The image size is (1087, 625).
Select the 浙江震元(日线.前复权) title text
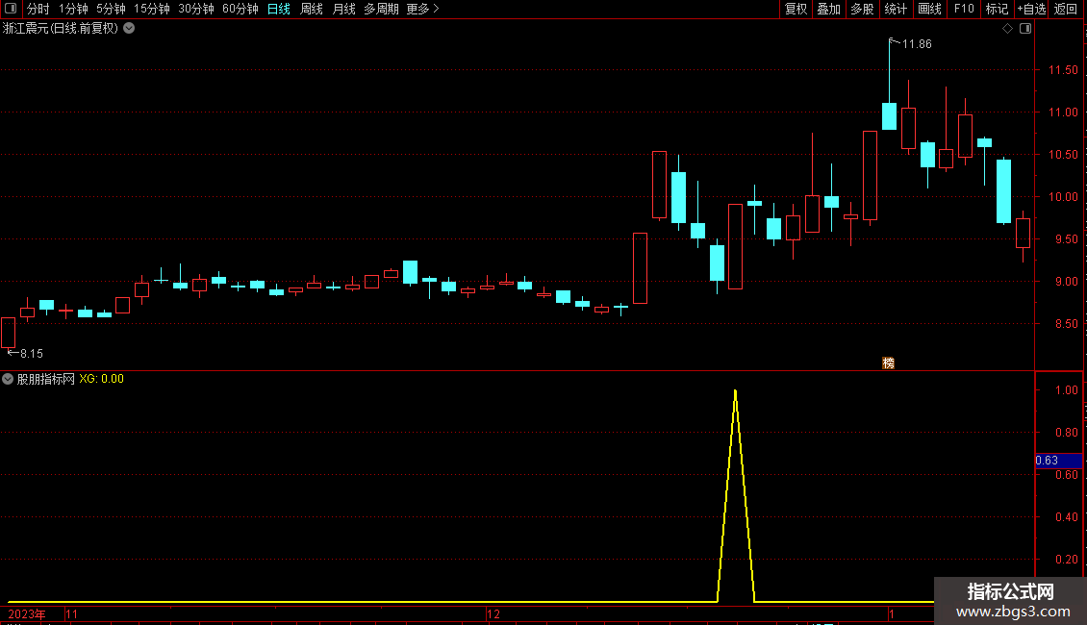click(61, 29)
